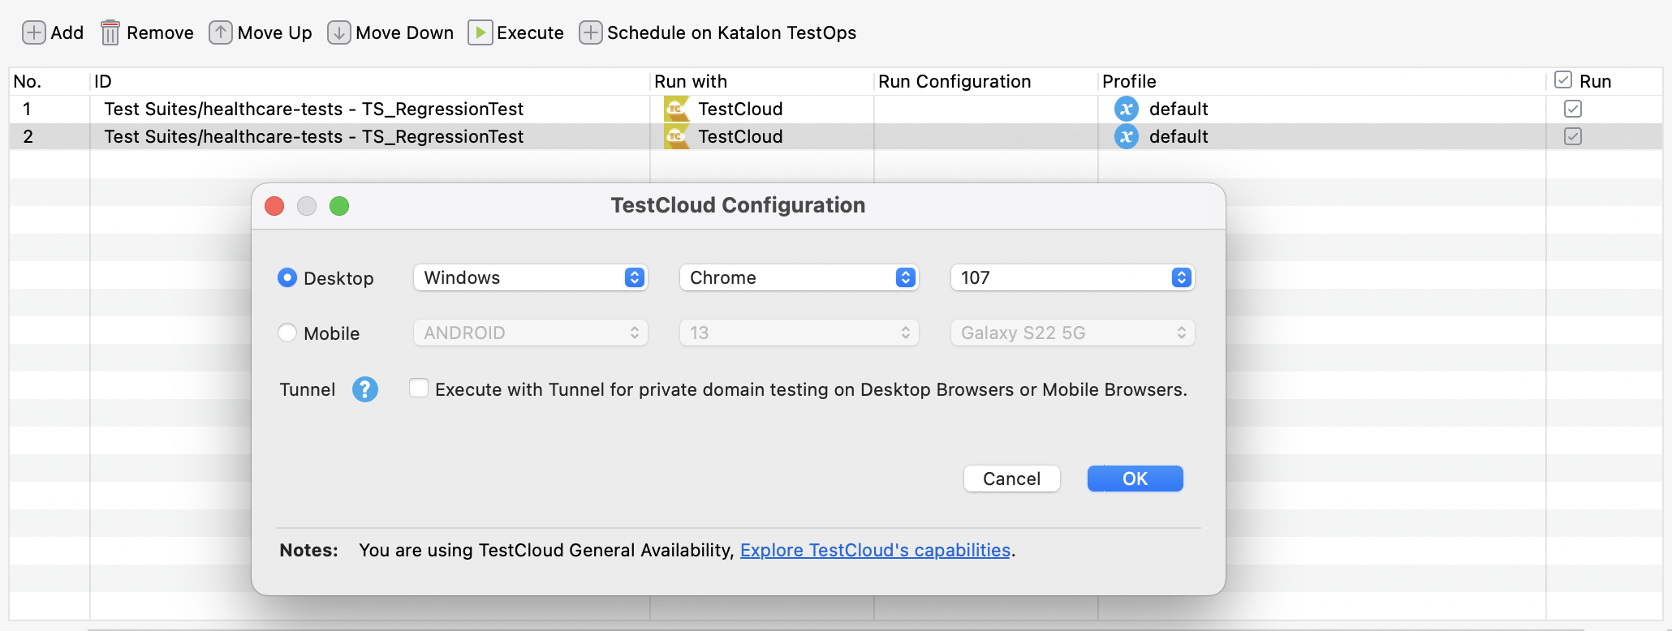Viewport: 1672px width, 631px height.
Task: Confirm with the OK button
Action: click(1135, 479)
